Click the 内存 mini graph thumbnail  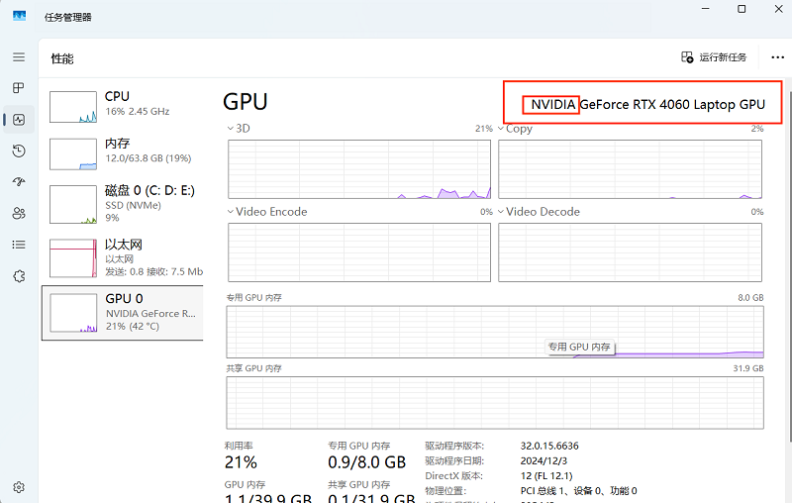(x=73, y=154)
